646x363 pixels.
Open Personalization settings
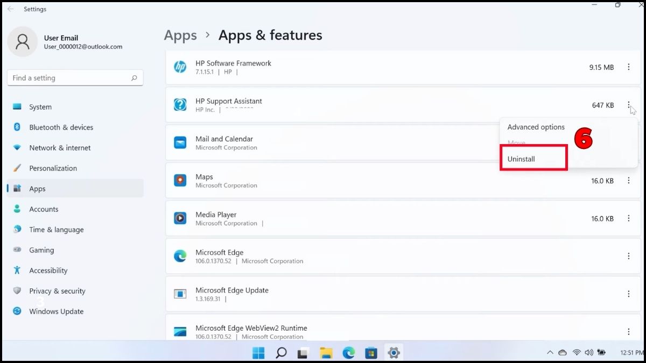pyautogui.click(x=75, y=168)
